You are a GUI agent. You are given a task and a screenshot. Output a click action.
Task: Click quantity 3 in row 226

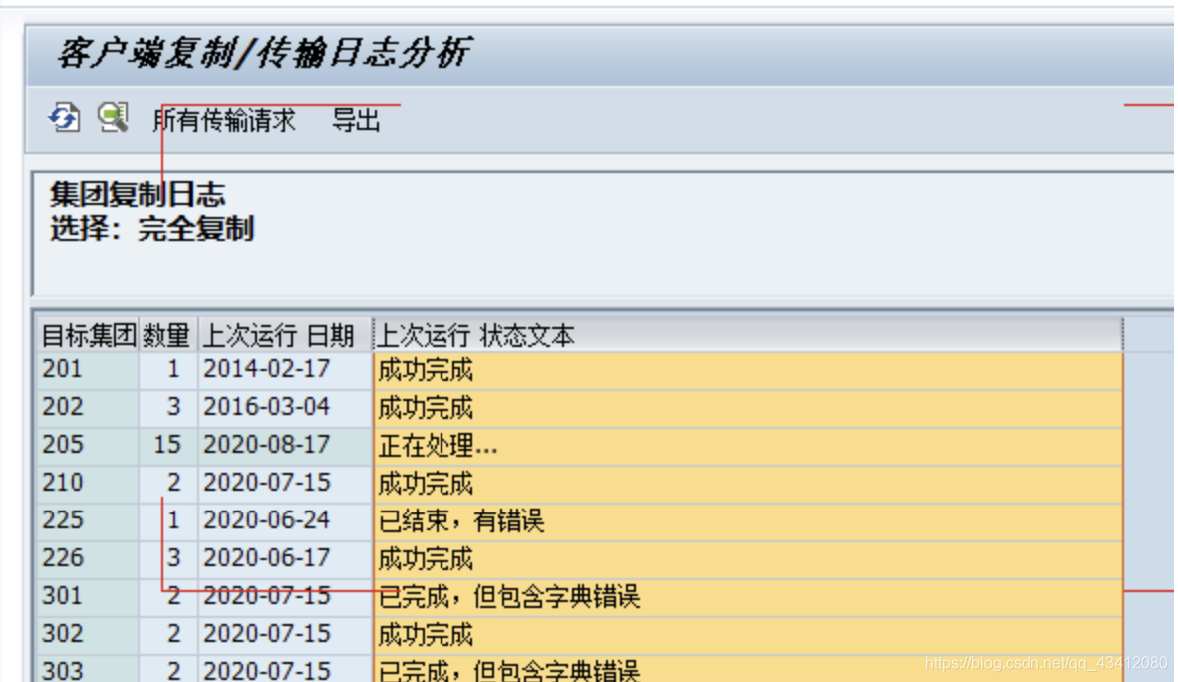(x=167, y=558)
